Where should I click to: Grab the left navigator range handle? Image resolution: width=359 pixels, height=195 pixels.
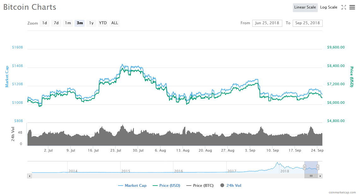(x=304, y=167)
